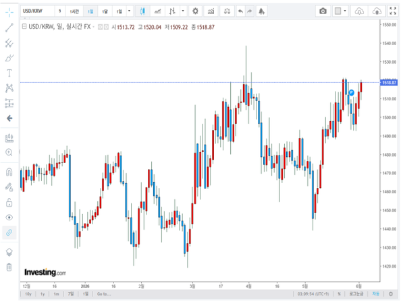Click the 1420.00 price axis label

point(389,266)
